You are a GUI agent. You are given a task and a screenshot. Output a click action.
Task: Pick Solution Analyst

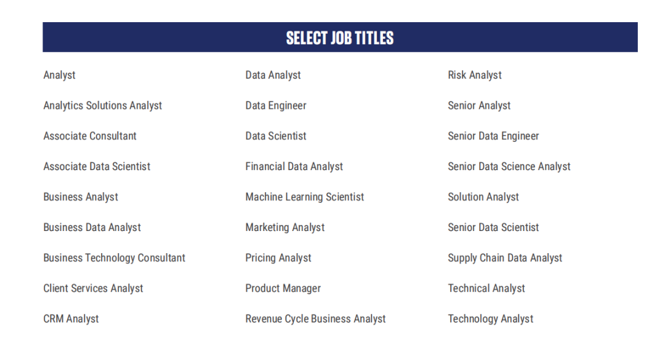[483, 197]
